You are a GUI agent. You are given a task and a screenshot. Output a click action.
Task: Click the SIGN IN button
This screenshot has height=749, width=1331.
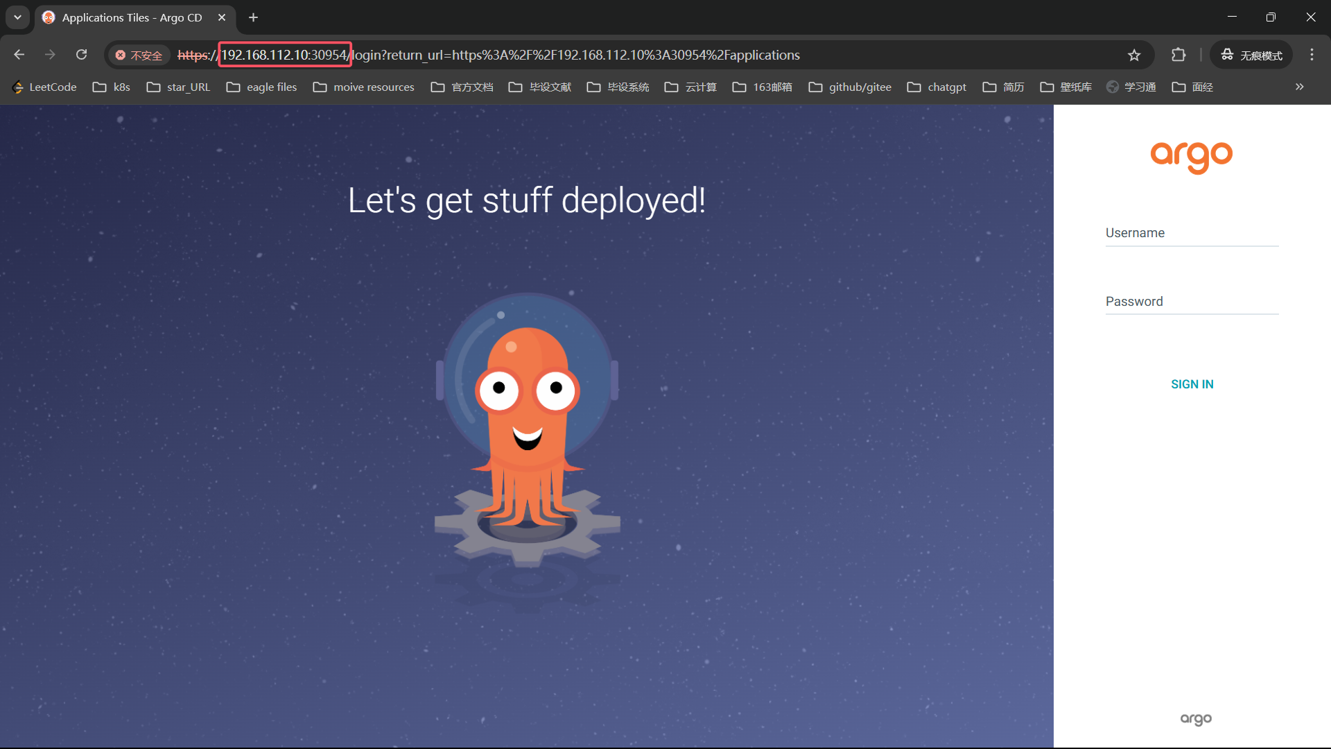click(1192, 384)
